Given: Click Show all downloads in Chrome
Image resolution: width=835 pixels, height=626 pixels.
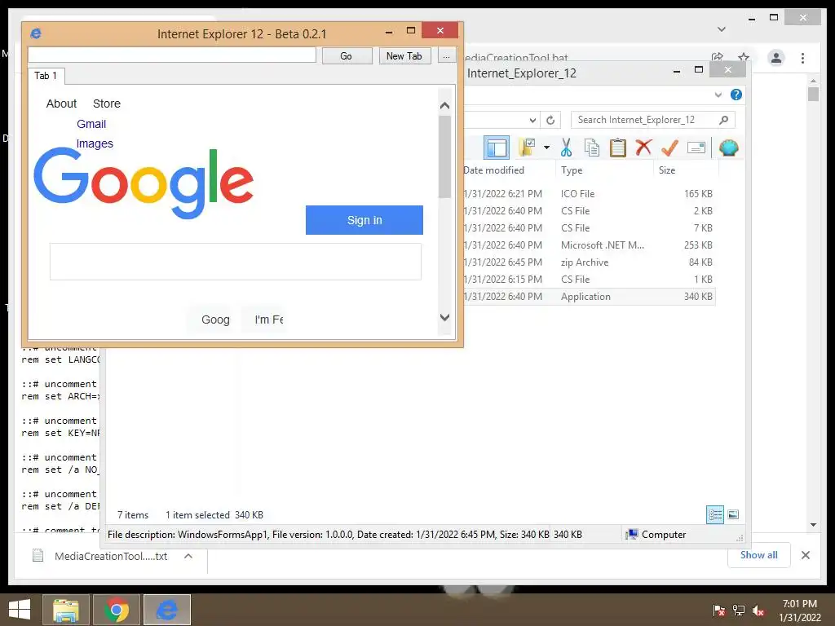Looking at the screenshot, I should click(x=759, y=554).
